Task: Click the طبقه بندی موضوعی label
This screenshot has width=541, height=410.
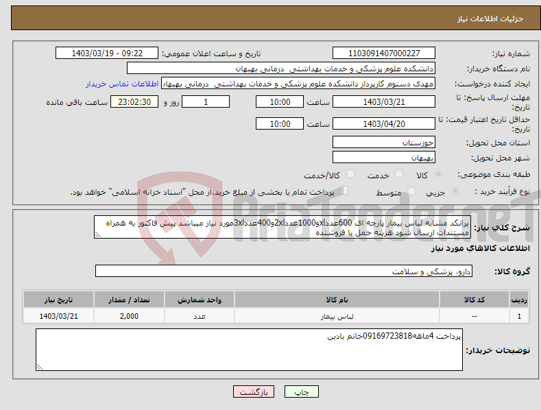Action: click(494, 174)
